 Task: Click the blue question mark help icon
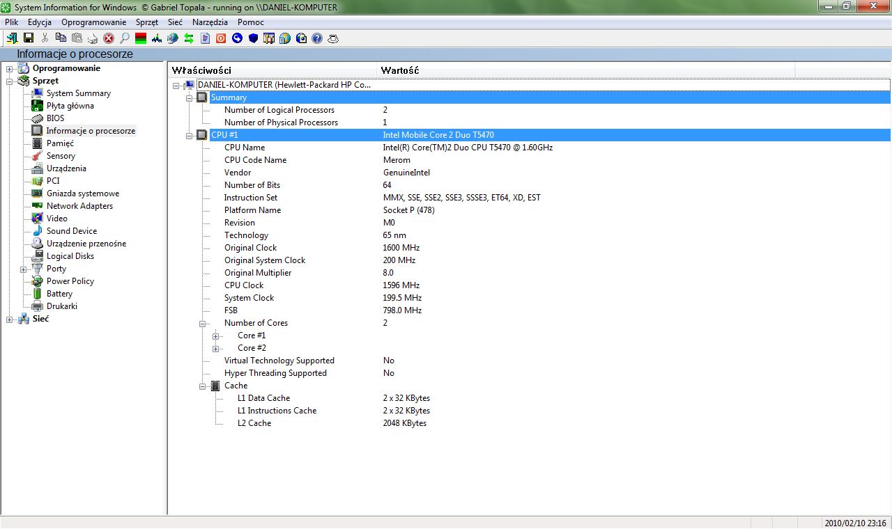pyautogui.click(x=317, y=38)
